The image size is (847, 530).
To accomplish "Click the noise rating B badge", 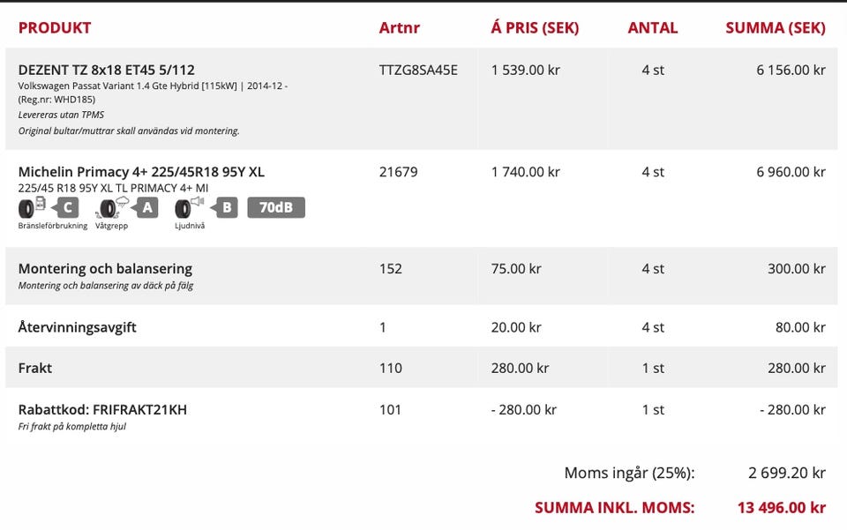I will 226,208.
